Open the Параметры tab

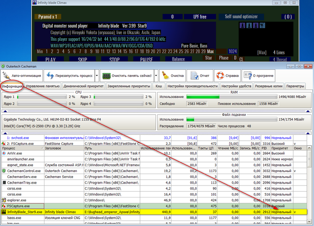295,86
